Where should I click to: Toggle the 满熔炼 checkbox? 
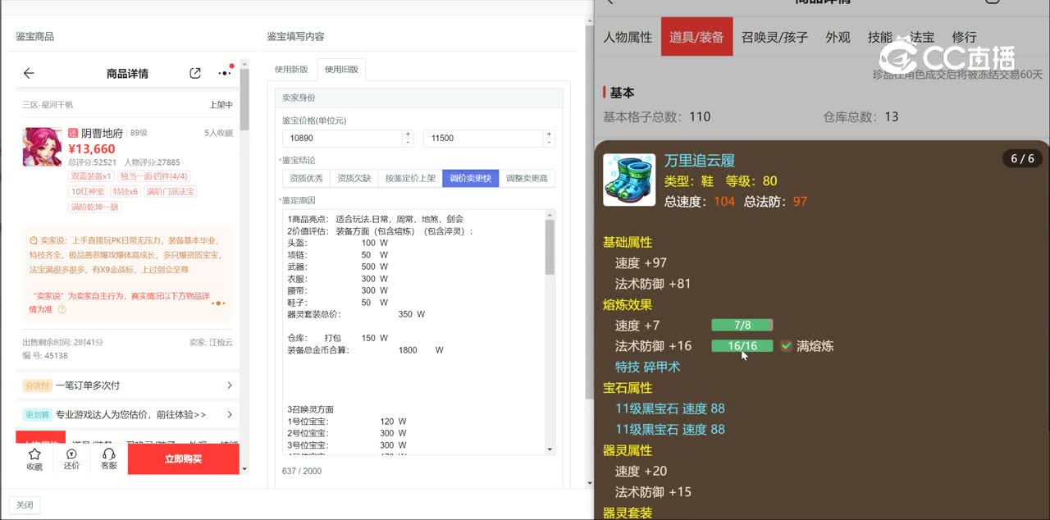click(786, 346)
